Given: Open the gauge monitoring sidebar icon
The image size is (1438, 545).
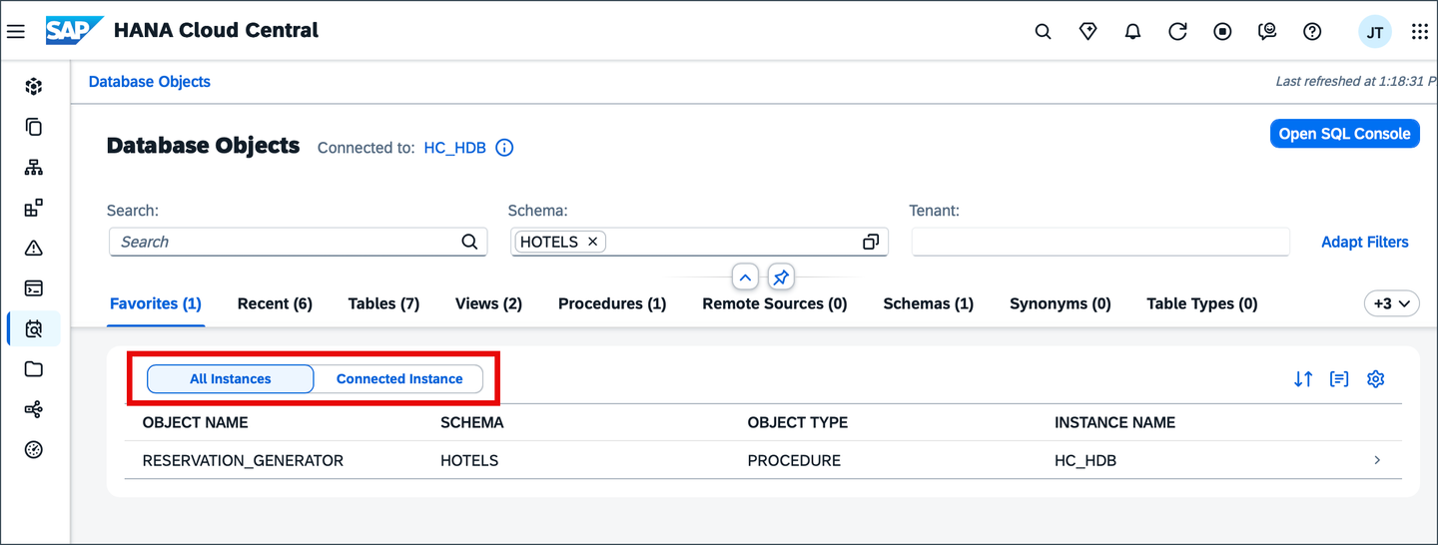Looking at the screenshot, I should [34, 449].
